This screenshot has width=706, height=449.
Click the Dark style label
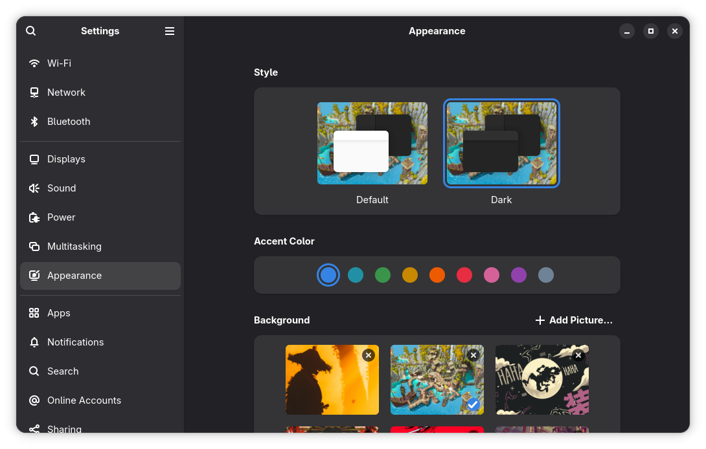click(501, 200)
